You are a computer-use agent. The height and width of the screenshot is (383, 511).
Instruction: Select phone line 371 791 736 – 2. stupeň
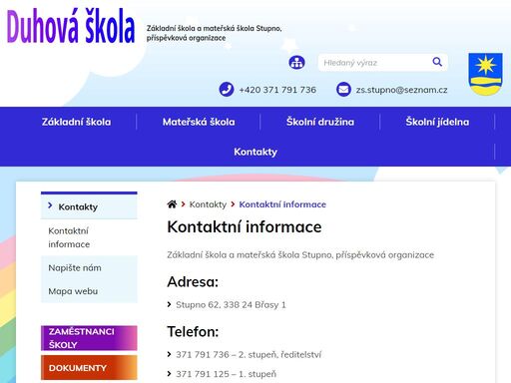(x=249, y=355)
